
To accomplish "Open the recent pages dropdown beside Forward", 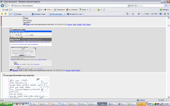I will tap(9, 6).
